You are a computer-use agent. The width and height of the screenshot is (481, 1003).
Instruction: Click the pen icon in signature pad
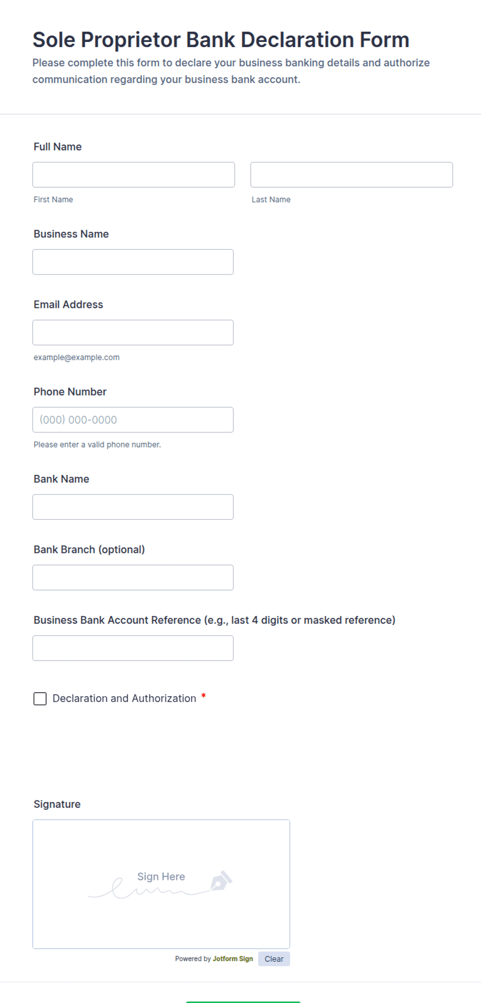click(x=221, y=881)
